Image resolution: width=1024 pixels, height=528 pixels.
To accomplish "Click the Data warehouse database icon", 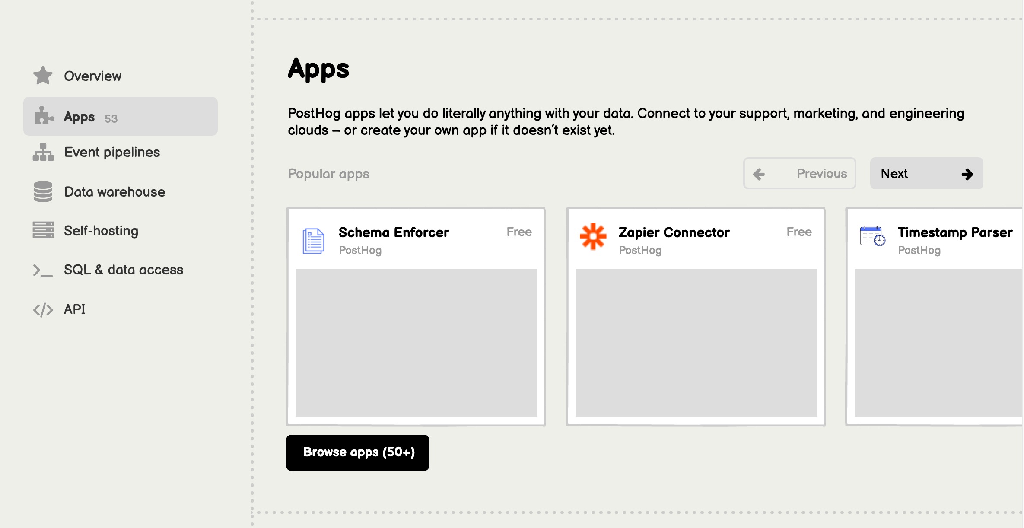I will [x=43, y=192].
